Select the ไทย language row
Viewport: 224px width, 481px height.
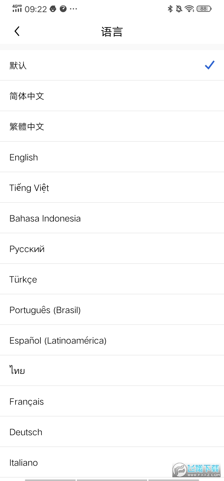tap(17, 371)
